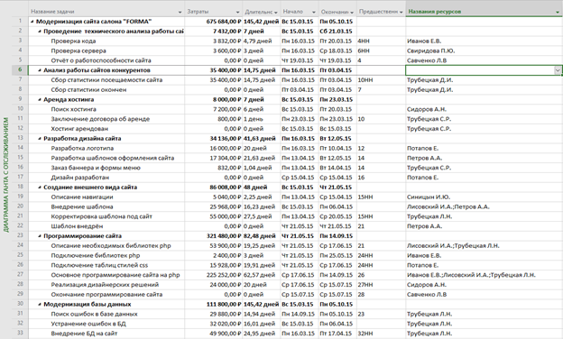Image resolution: width=563 pixels, height=339 pixels.
Task: Select the task Поиск хостинга
Action: tap(74, 109)
